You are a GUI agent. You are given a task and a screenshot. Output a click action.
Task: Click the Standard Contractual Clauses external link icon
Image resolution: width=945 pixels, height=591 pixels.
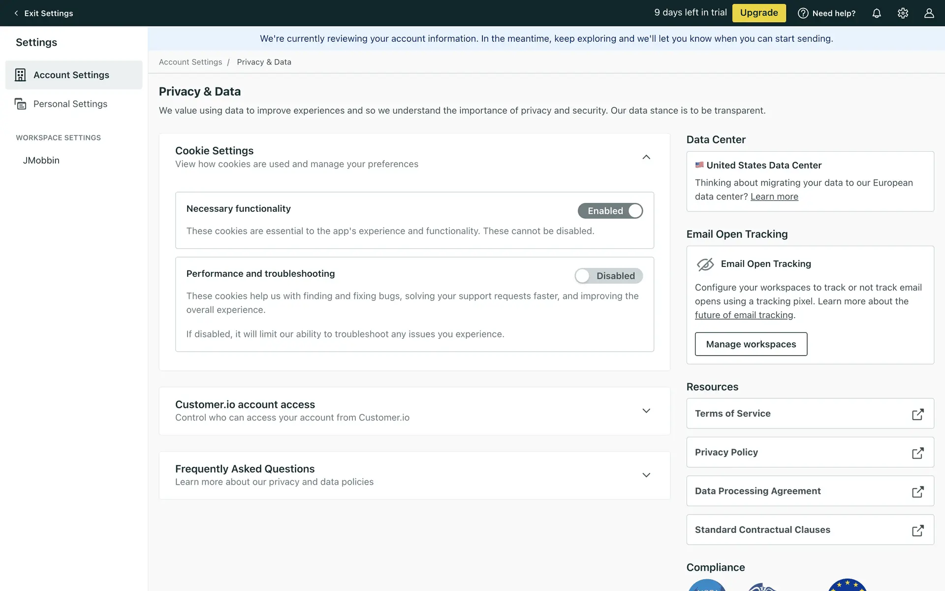[917, 530]
